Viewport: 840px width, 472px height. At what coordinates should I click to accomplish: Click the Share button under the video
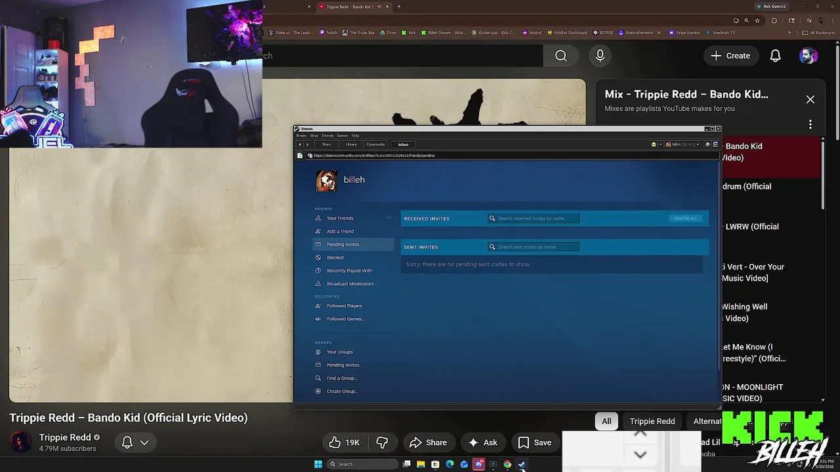[428, 442]
